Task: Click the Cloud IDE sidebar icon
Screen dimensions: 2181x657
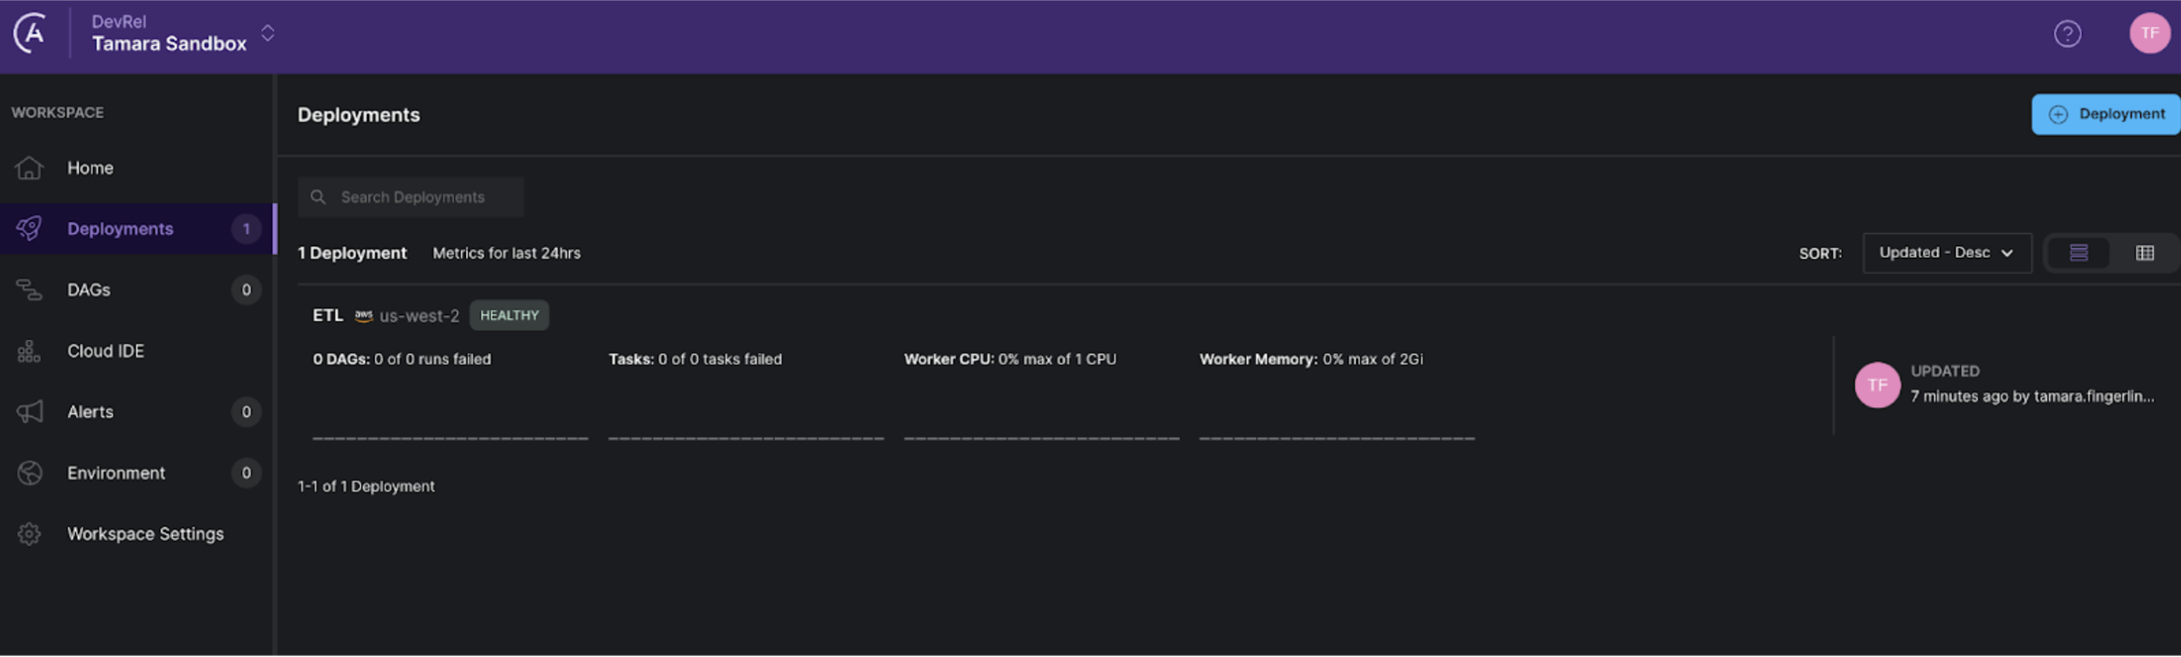Action: tap(29, 351)
